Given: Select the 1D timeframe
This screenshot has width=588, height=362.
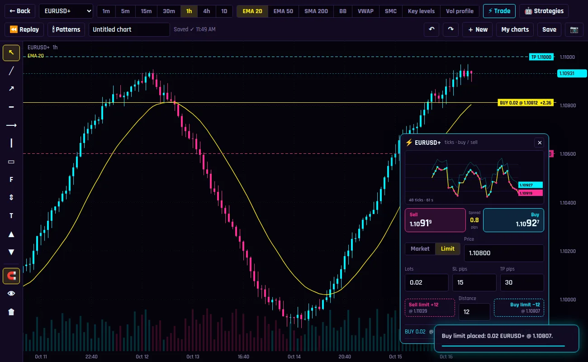Looking at the screenshot, I should tap(224, 11).
